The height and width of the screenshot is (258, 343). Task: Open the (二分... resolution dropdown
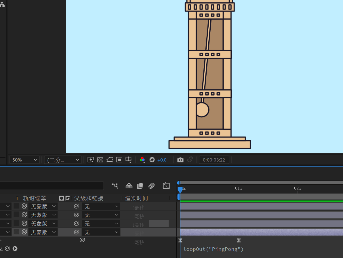(63, 160)
